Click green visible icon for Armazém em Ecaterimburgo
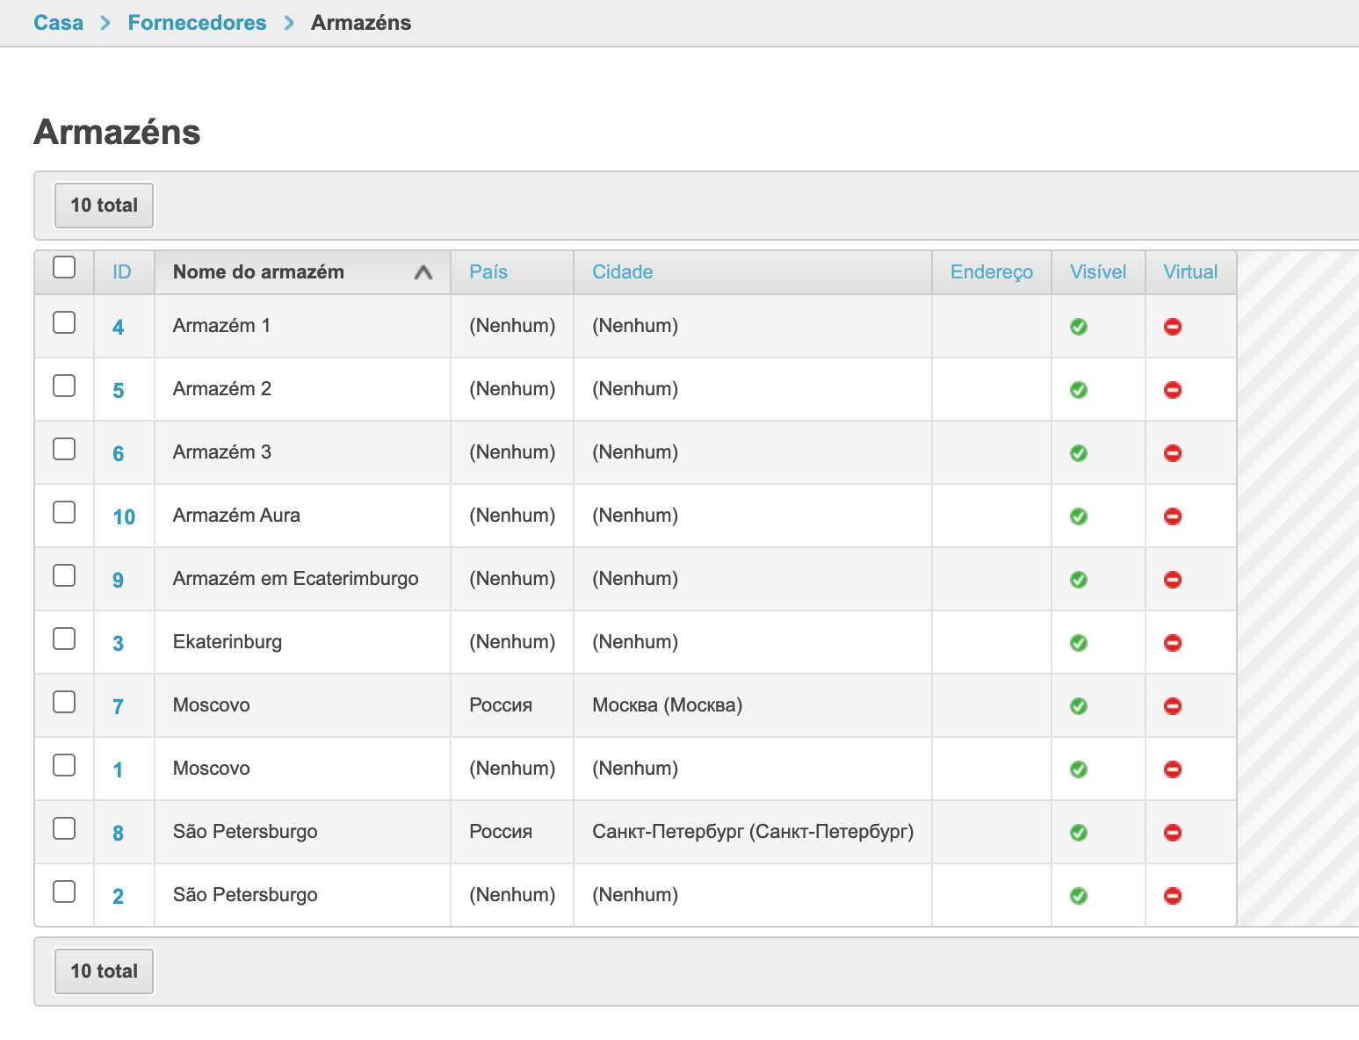 pyautogui.click(x=1079, y=580)
